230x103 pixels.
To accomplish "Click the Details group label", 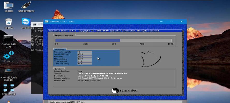I will point(58,69).
